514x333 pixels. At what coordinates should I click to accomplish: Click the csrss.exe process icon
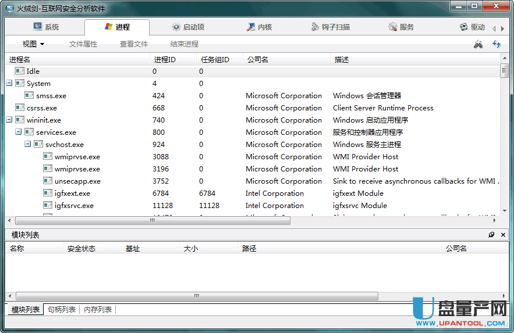tap(20, 108)
